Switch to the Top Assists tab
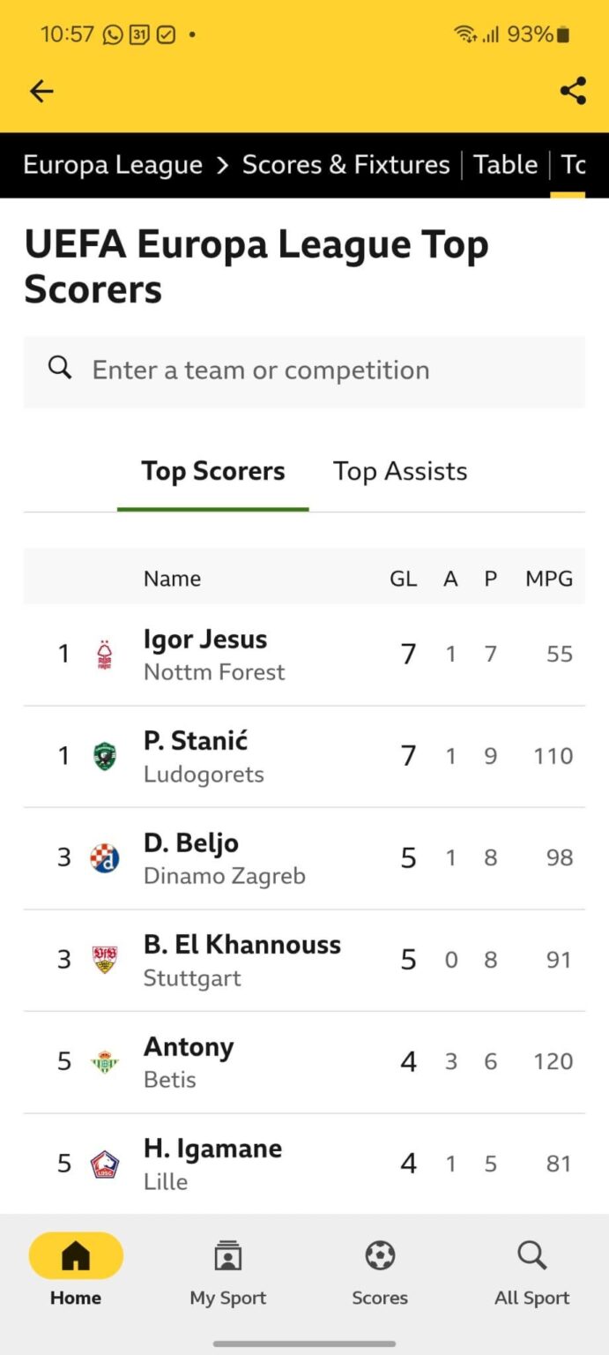Viewport: 609px width, 1355px height. (400, 471)
